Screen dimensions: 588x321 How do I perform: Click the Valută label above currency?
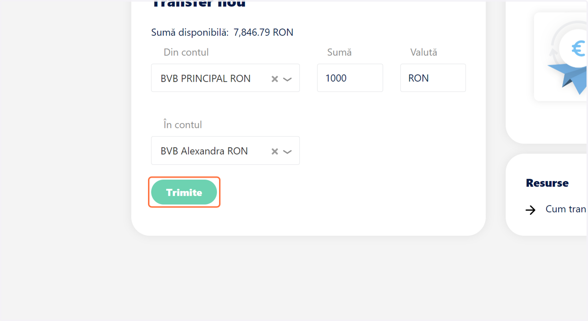424,52
